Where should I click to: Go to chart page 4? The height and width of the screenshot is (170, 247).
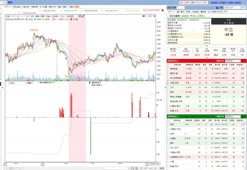tap(14, 168)
